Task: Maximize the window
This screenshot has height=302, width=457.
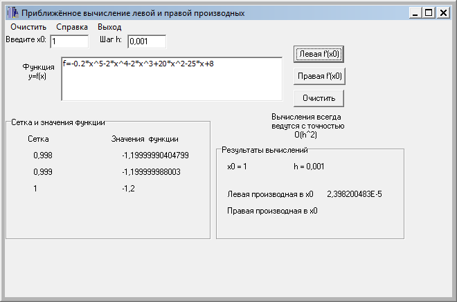Action: click(x=429, y=13)
